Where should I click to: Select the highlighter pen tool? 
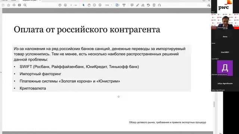(x=137, y=5)
